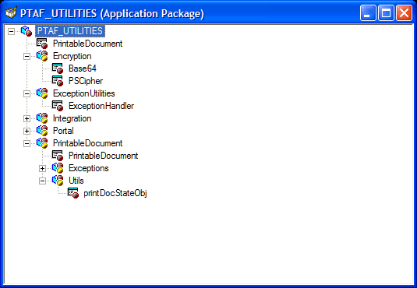Click the printDocStateObj class icon
The image size is (417, 288).
tap(72, 193)
